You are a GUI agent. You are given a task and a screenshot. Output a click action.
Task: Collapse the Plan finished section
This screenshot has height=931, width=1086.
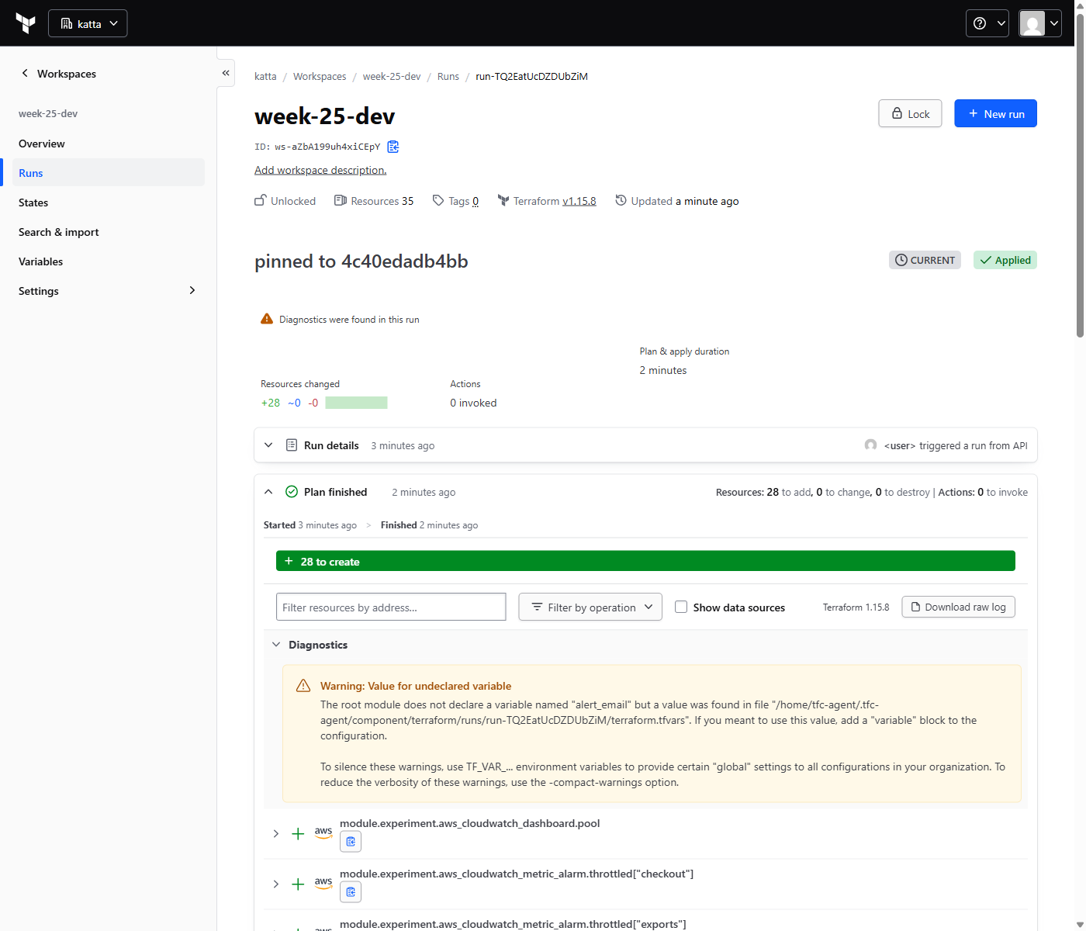(268, 492)
